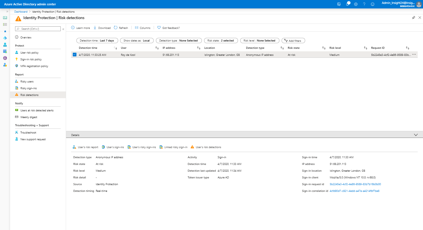Open the Admin_Insight24 account avatar
This screenshot has width=423, height=230.
coord(419,4)
